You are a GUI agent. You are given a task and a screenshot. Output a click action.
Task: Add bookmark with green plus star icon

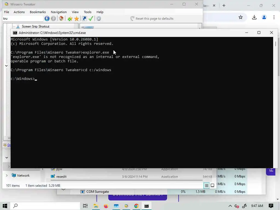(x=70, y=19)
